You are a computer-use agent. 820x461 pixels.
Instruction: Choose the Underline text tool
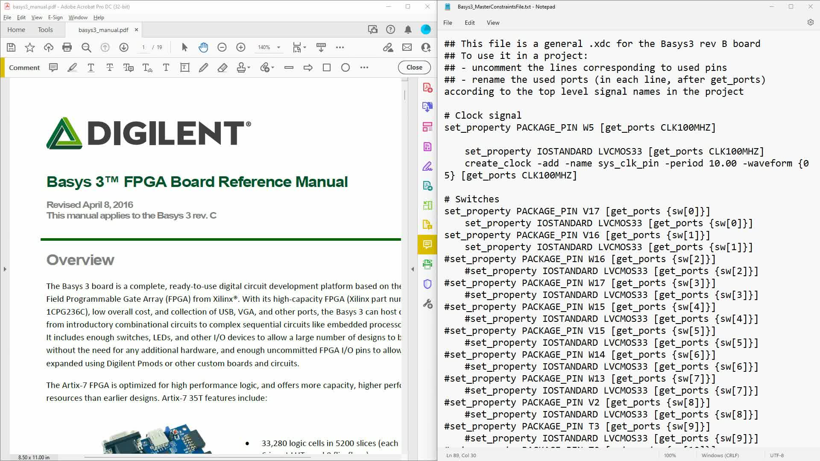[91, 67]
